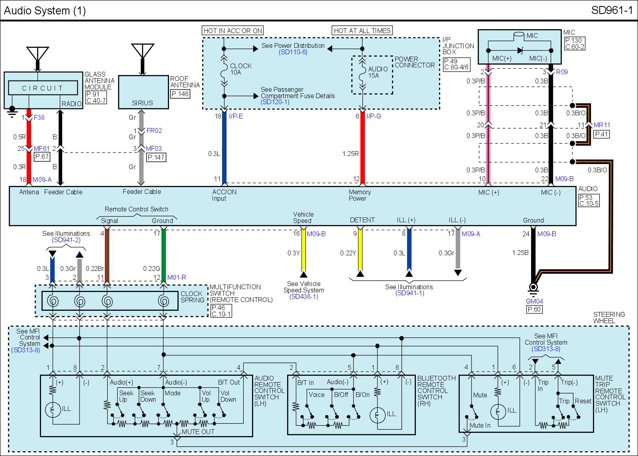The width and height of the screenshot is (638, 456).
Task: Open the SD110-6 power distribution link
Action: 293,52
